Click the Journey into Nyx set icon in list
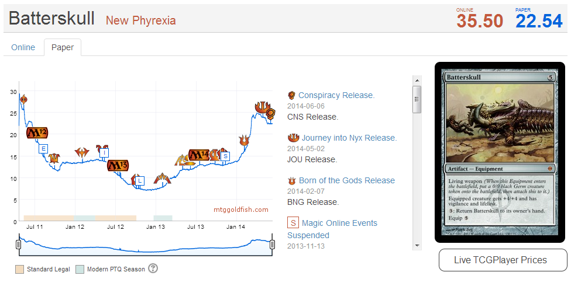The width and height of the screenshot is (571, 286). [293, 138]
